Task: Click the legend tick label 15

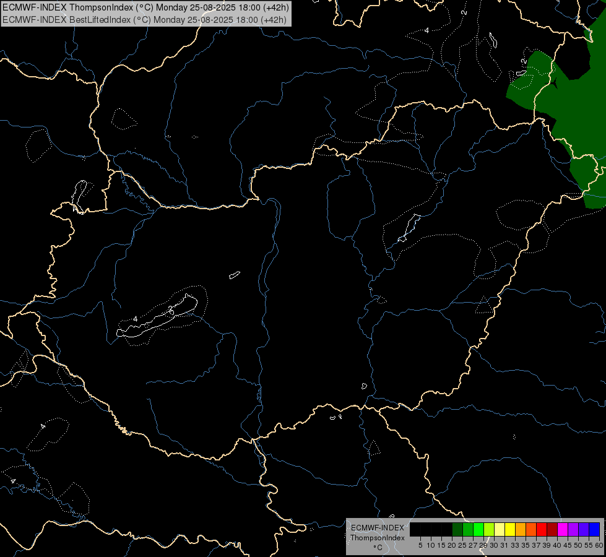Action: 441,545
